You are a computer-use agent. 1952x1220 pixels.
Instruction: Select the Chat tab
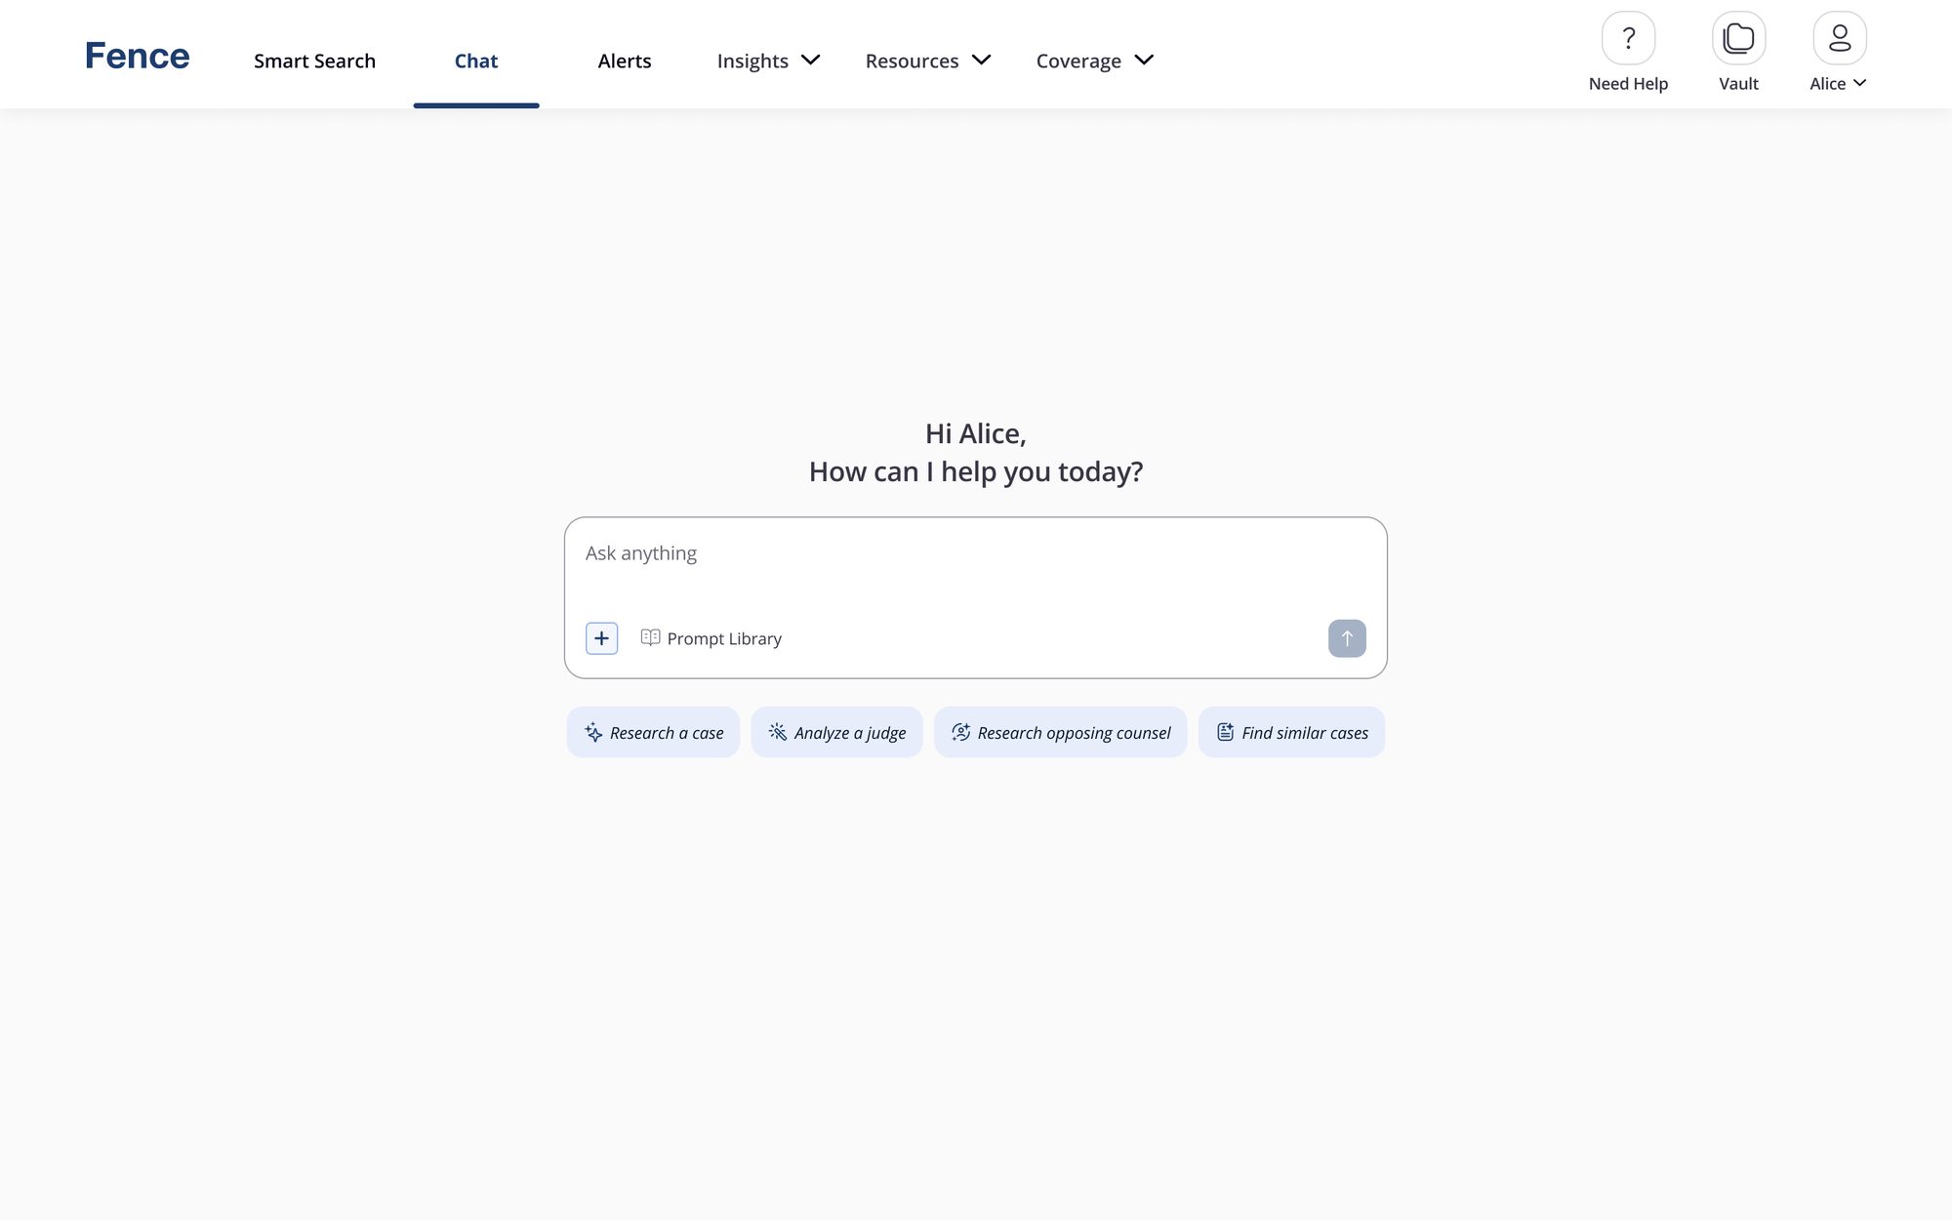coord(476,61)
